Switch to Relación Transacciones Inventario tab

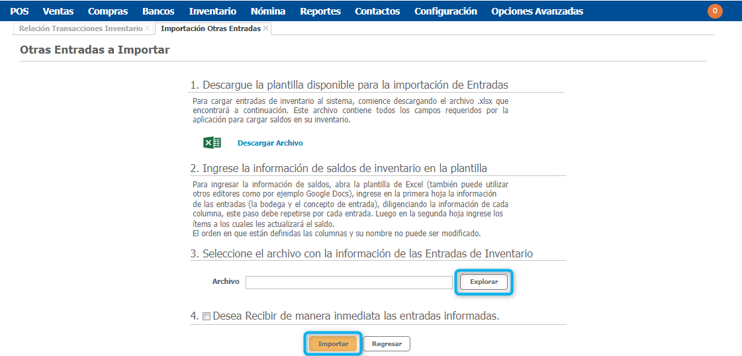(80, 29)
